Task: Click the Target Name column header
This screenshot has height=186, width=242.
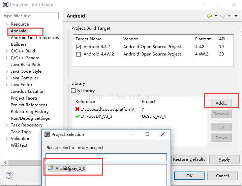Action: 88,39
